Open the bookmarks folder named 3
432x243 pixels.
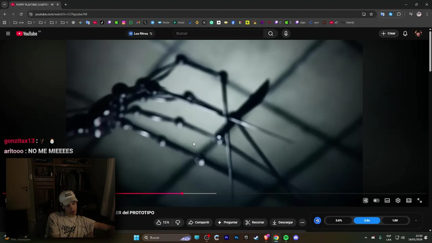coord(53,23)
